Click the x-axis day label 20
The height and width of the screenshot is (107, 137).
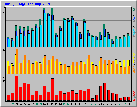(x=84, y=104)
